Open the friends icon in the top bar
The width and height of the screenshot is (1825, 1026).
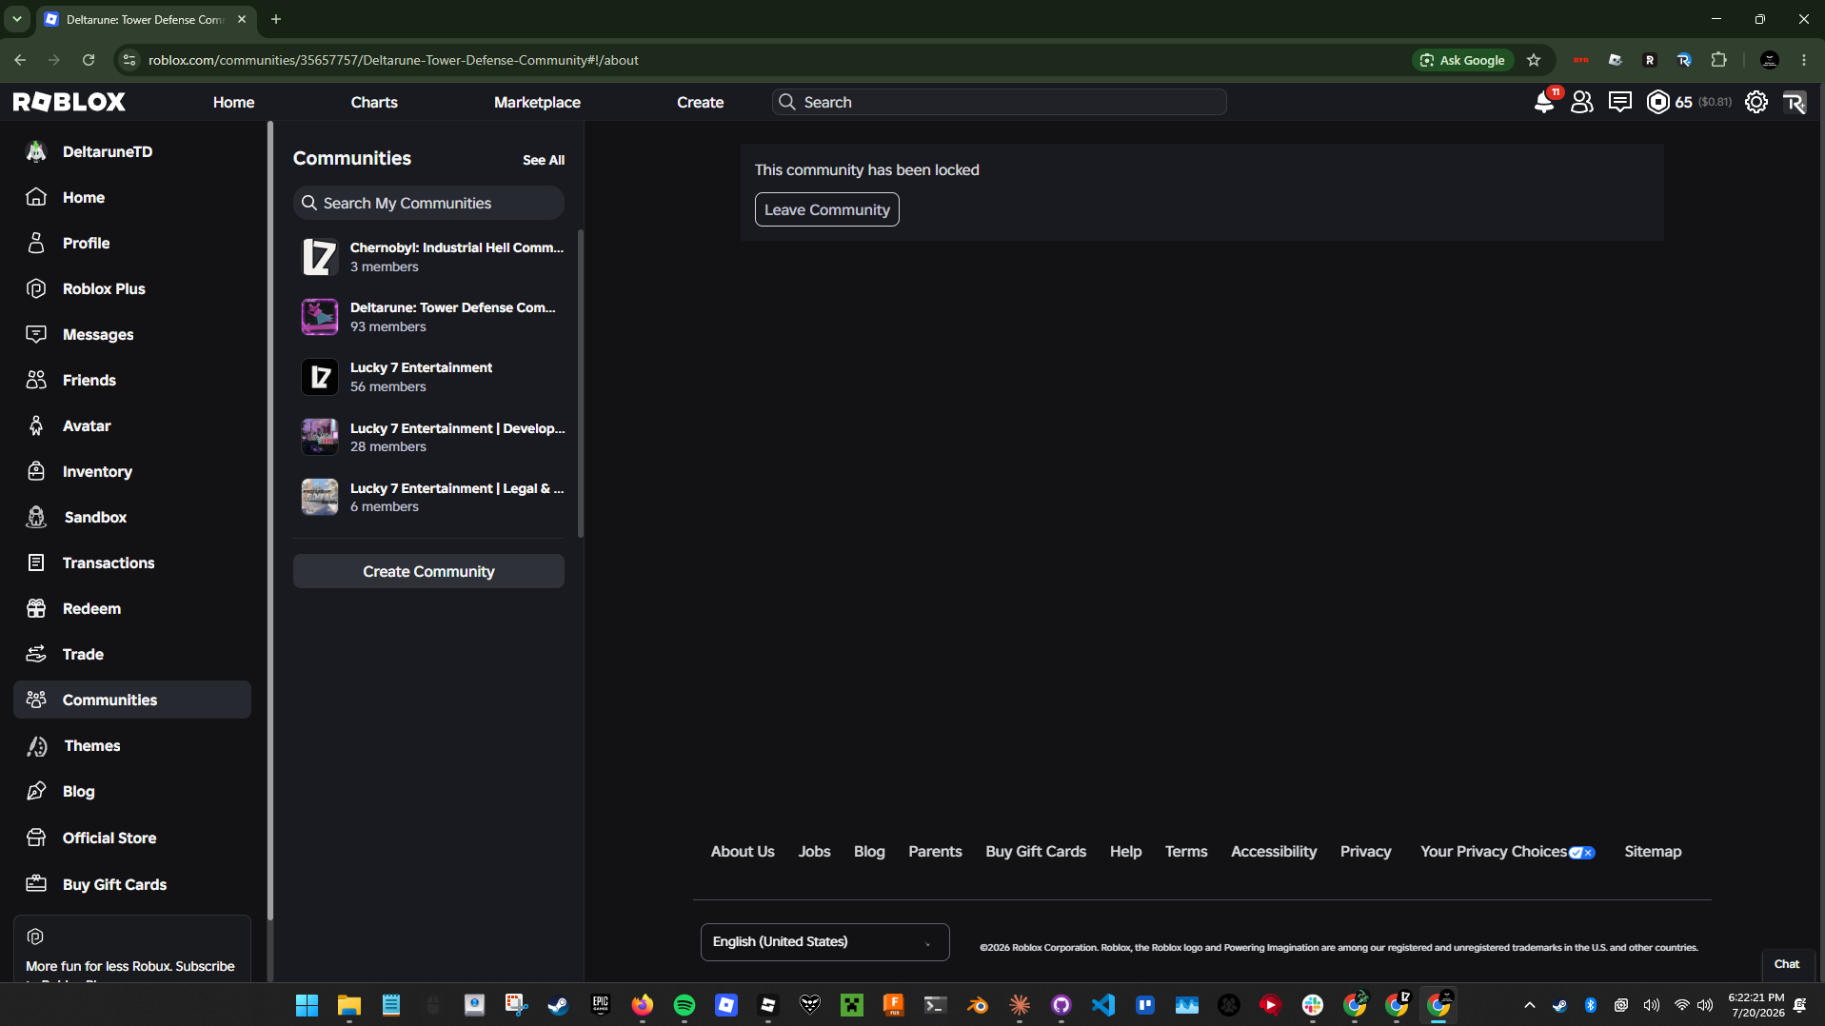1582,102
